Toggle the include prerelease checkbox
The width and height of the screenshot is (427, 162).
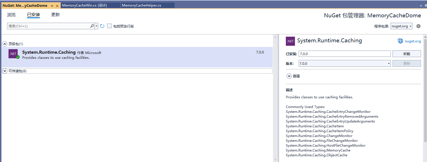tap(109, 26)
